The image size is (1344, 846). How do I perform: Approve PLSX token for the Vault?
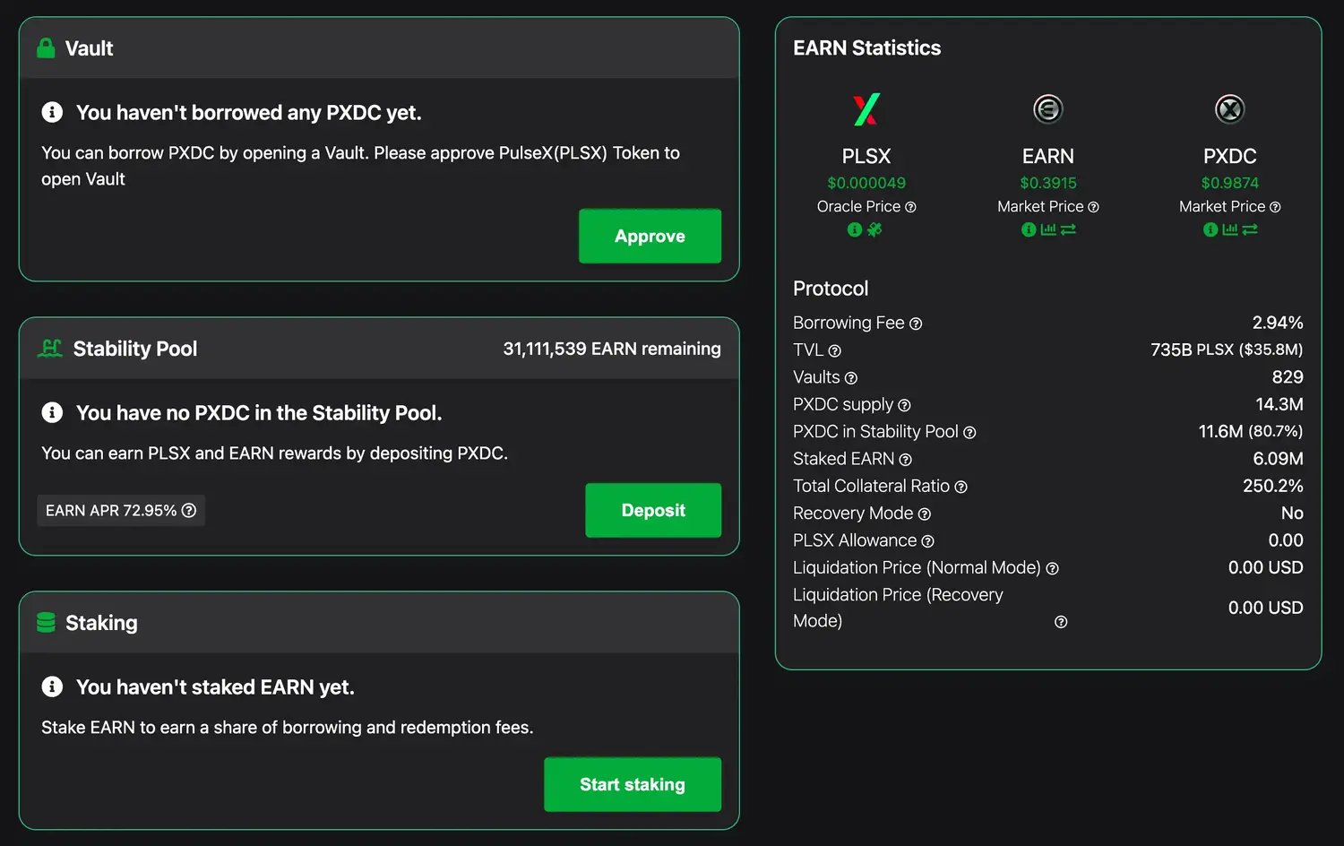coord(650,236)
